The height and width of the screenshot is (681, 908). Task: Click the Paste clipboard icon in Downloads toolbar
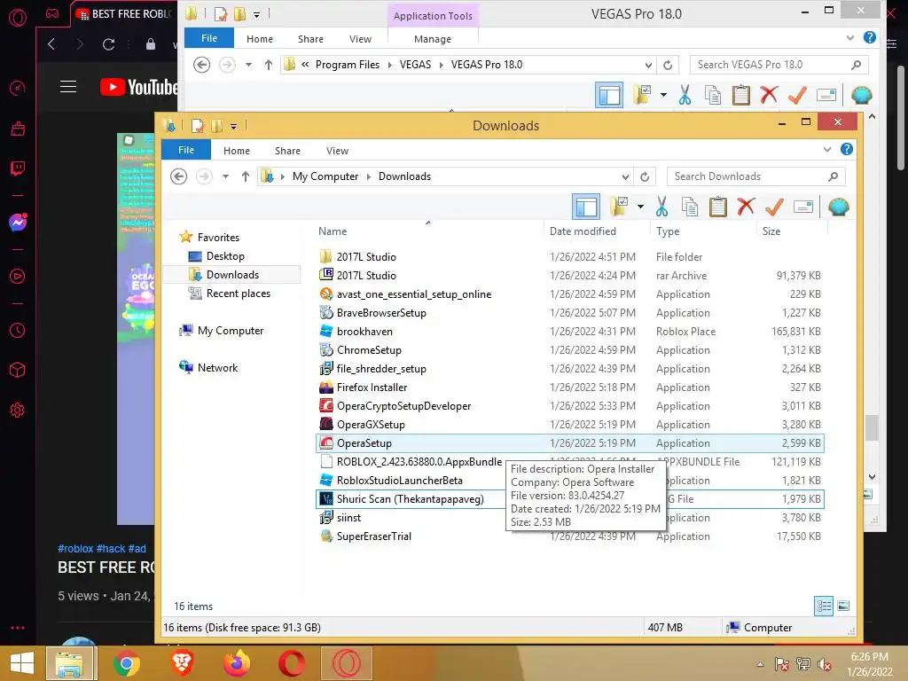pyautogui.click(x=718, y=207)
